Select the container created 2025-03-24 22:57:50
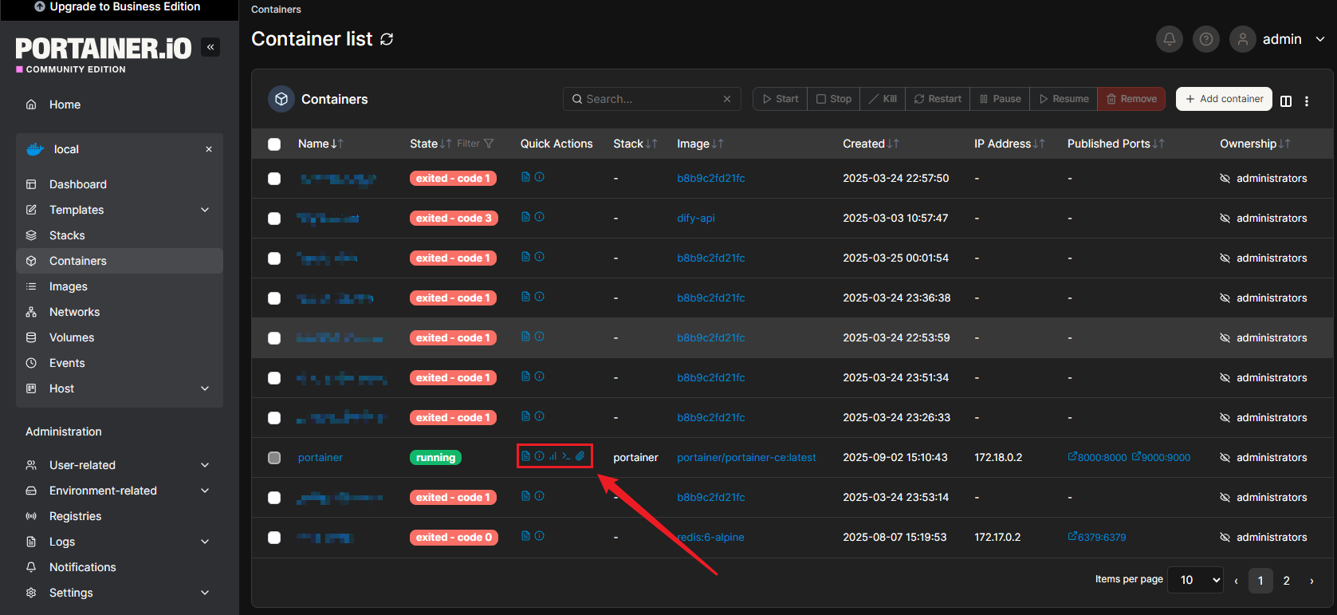1337x615 pixels. [x=274, y=179]
